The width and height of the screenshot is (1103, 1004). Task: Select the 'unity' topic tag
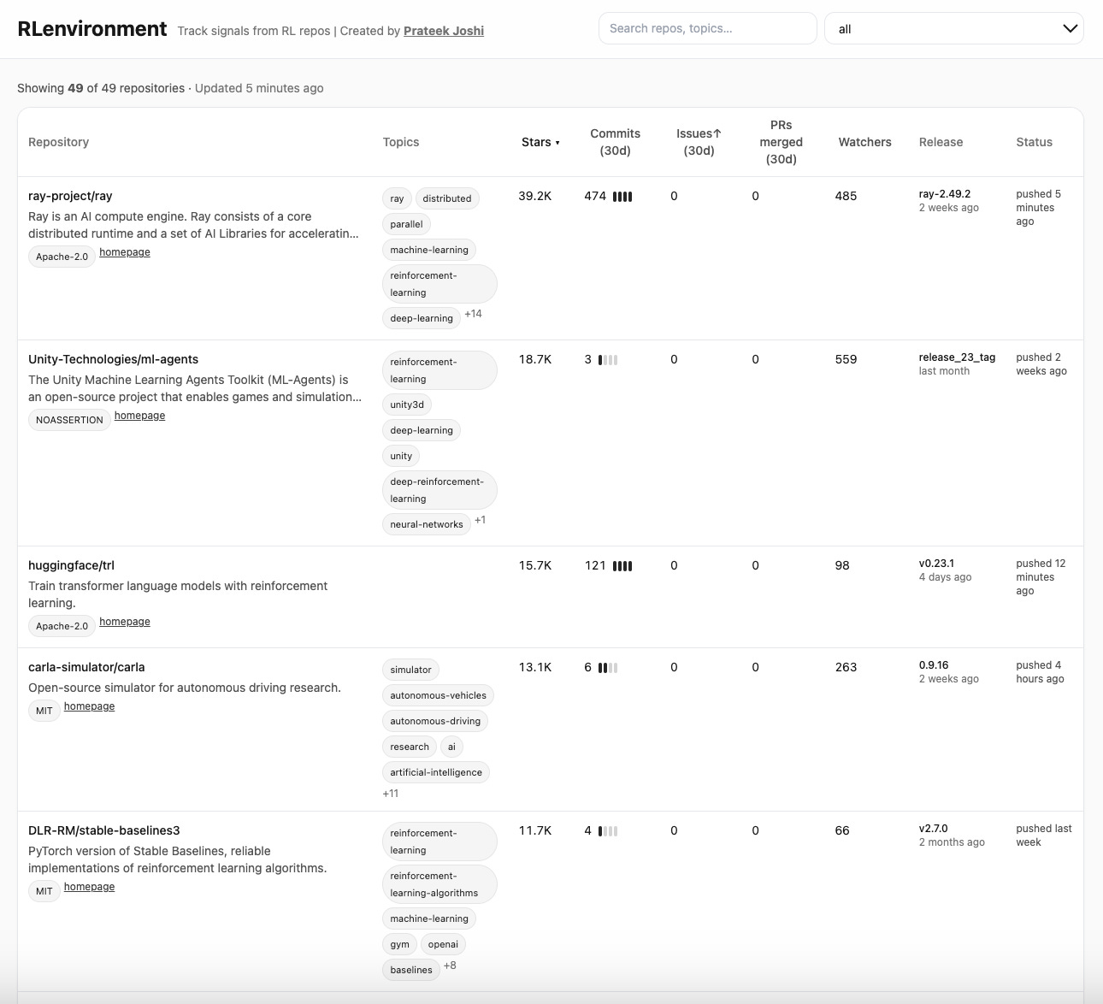click(401, 456)
